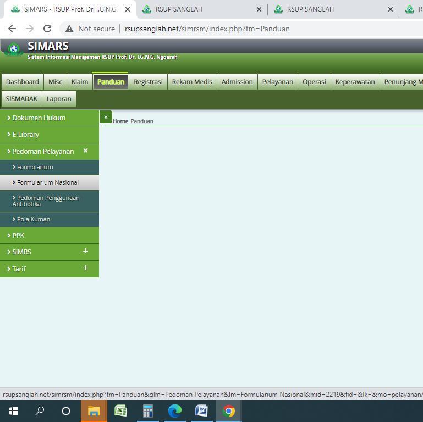Viewport: 423px width, 422px height.
Task: Click the browser back arrow
Action: coord(12,29)
